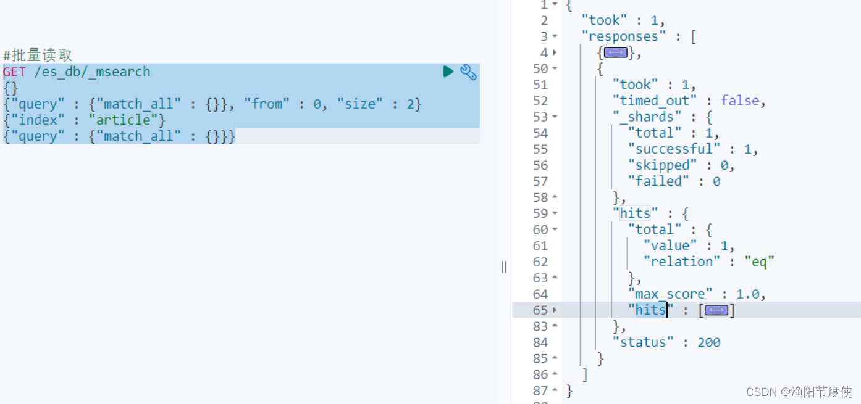Viewport: 861px width, 404px height.
Task: Click the {"index" : "article"} line
Action: coord(84,120)
